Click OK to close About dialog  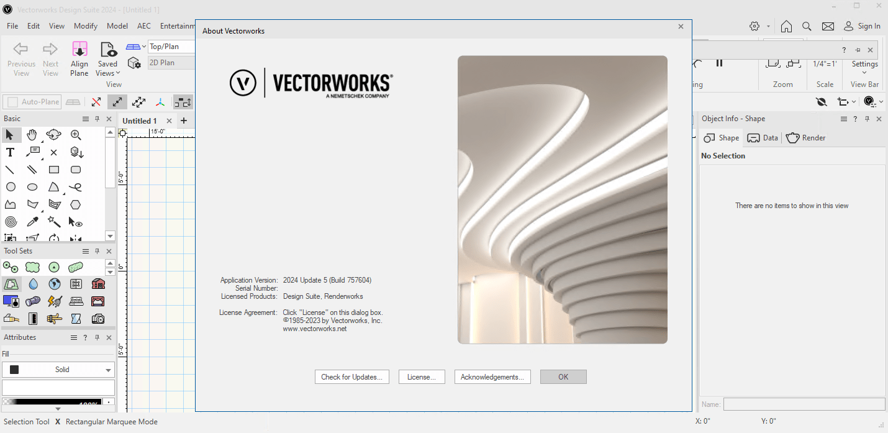[563, 376]
